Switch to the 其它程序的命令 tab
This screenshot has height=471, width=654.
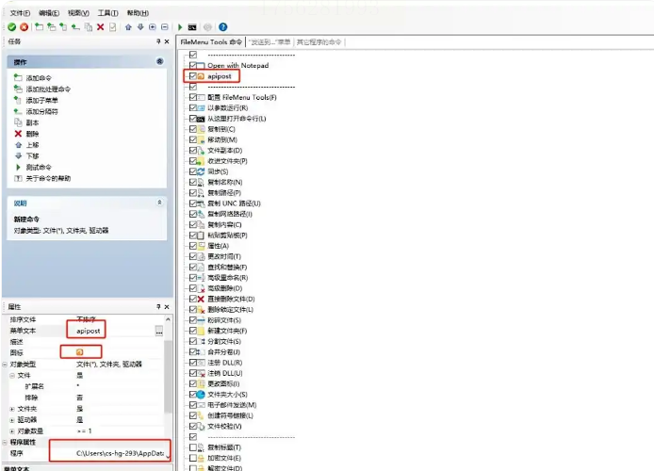319,42
